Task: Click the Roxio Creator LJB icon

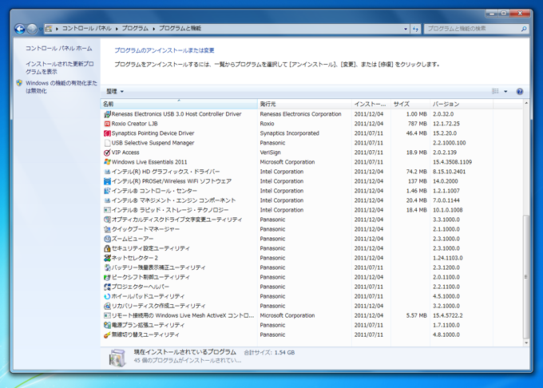Action: click(x=107, y=124)
